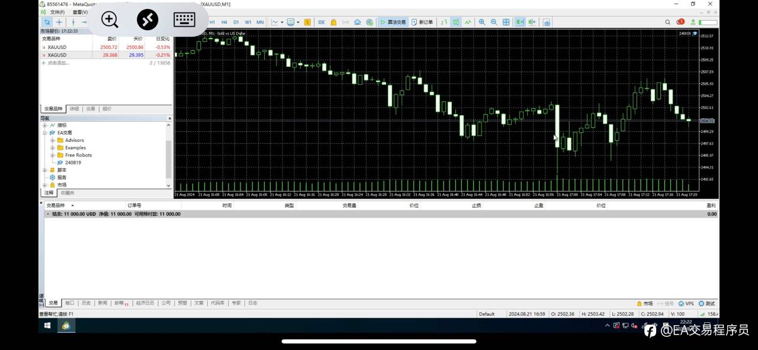
Task: Click the yellow lock shopping bag icon
Action: click(333, 22)
